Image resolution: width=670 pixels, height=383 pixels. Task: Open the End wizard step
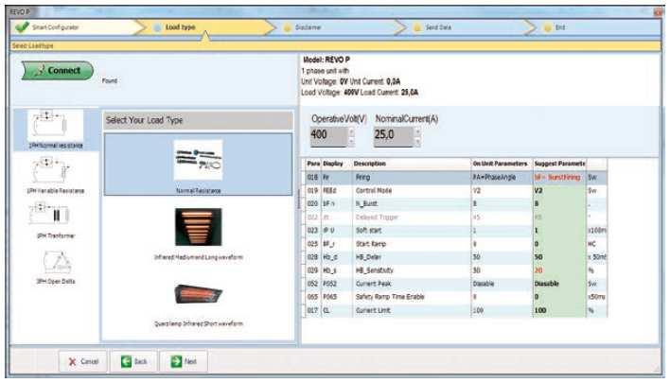point(596,27)
